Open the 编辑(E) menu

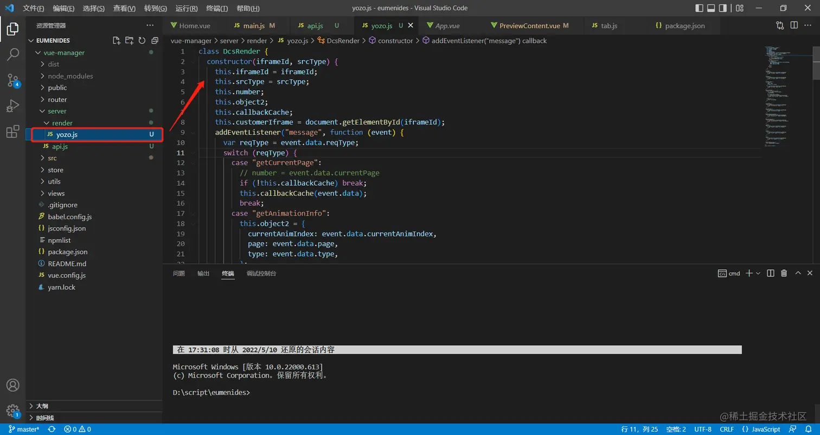pos(64,8)
